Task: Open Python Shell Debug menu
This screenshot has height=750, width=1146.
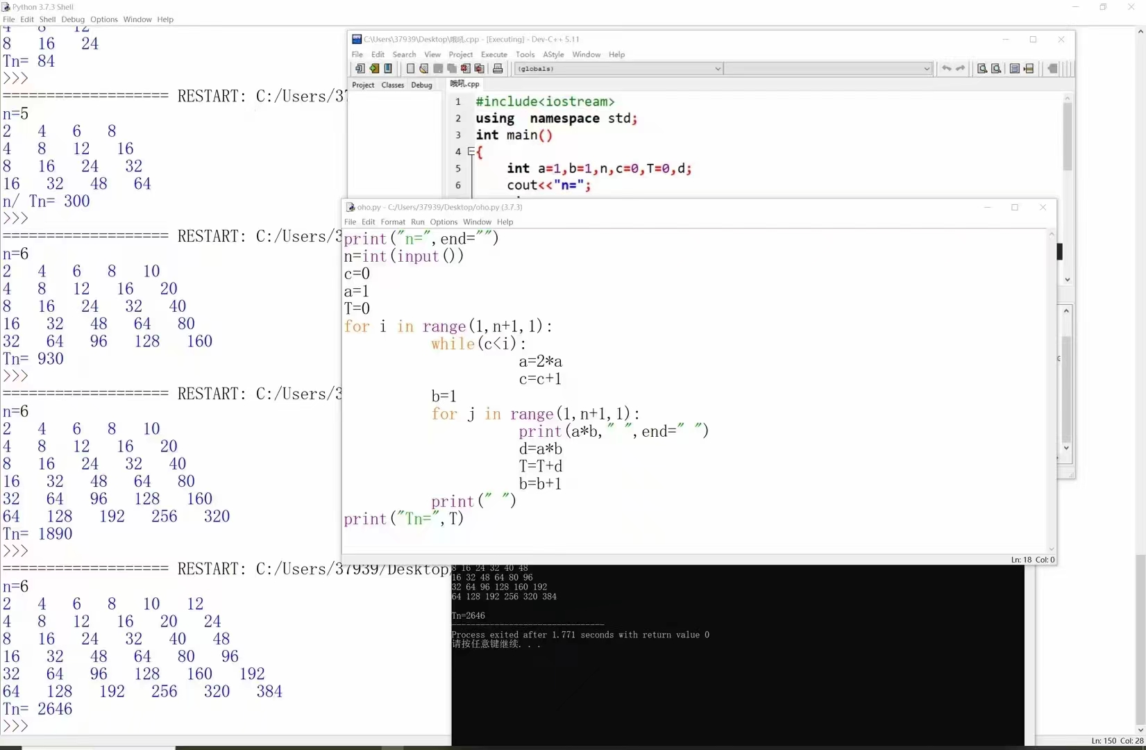Action: pos(73,19)
